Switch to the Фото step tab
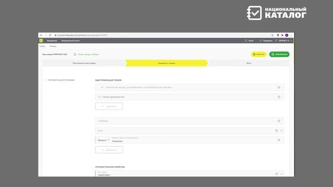This screenshot has width=333, height=187. click(249, 63)
